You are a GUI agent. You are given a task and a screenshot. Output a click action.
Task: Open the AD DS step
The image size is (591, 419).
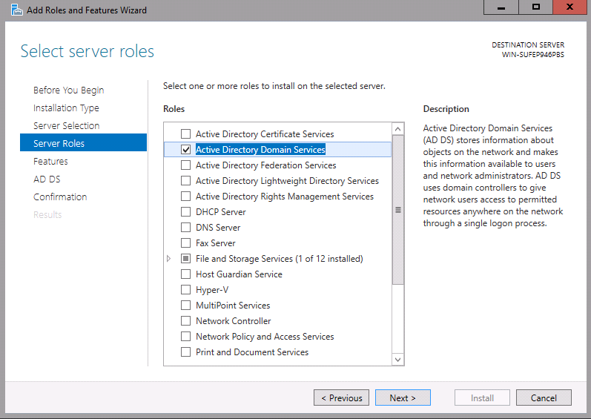tap(47, 179)
